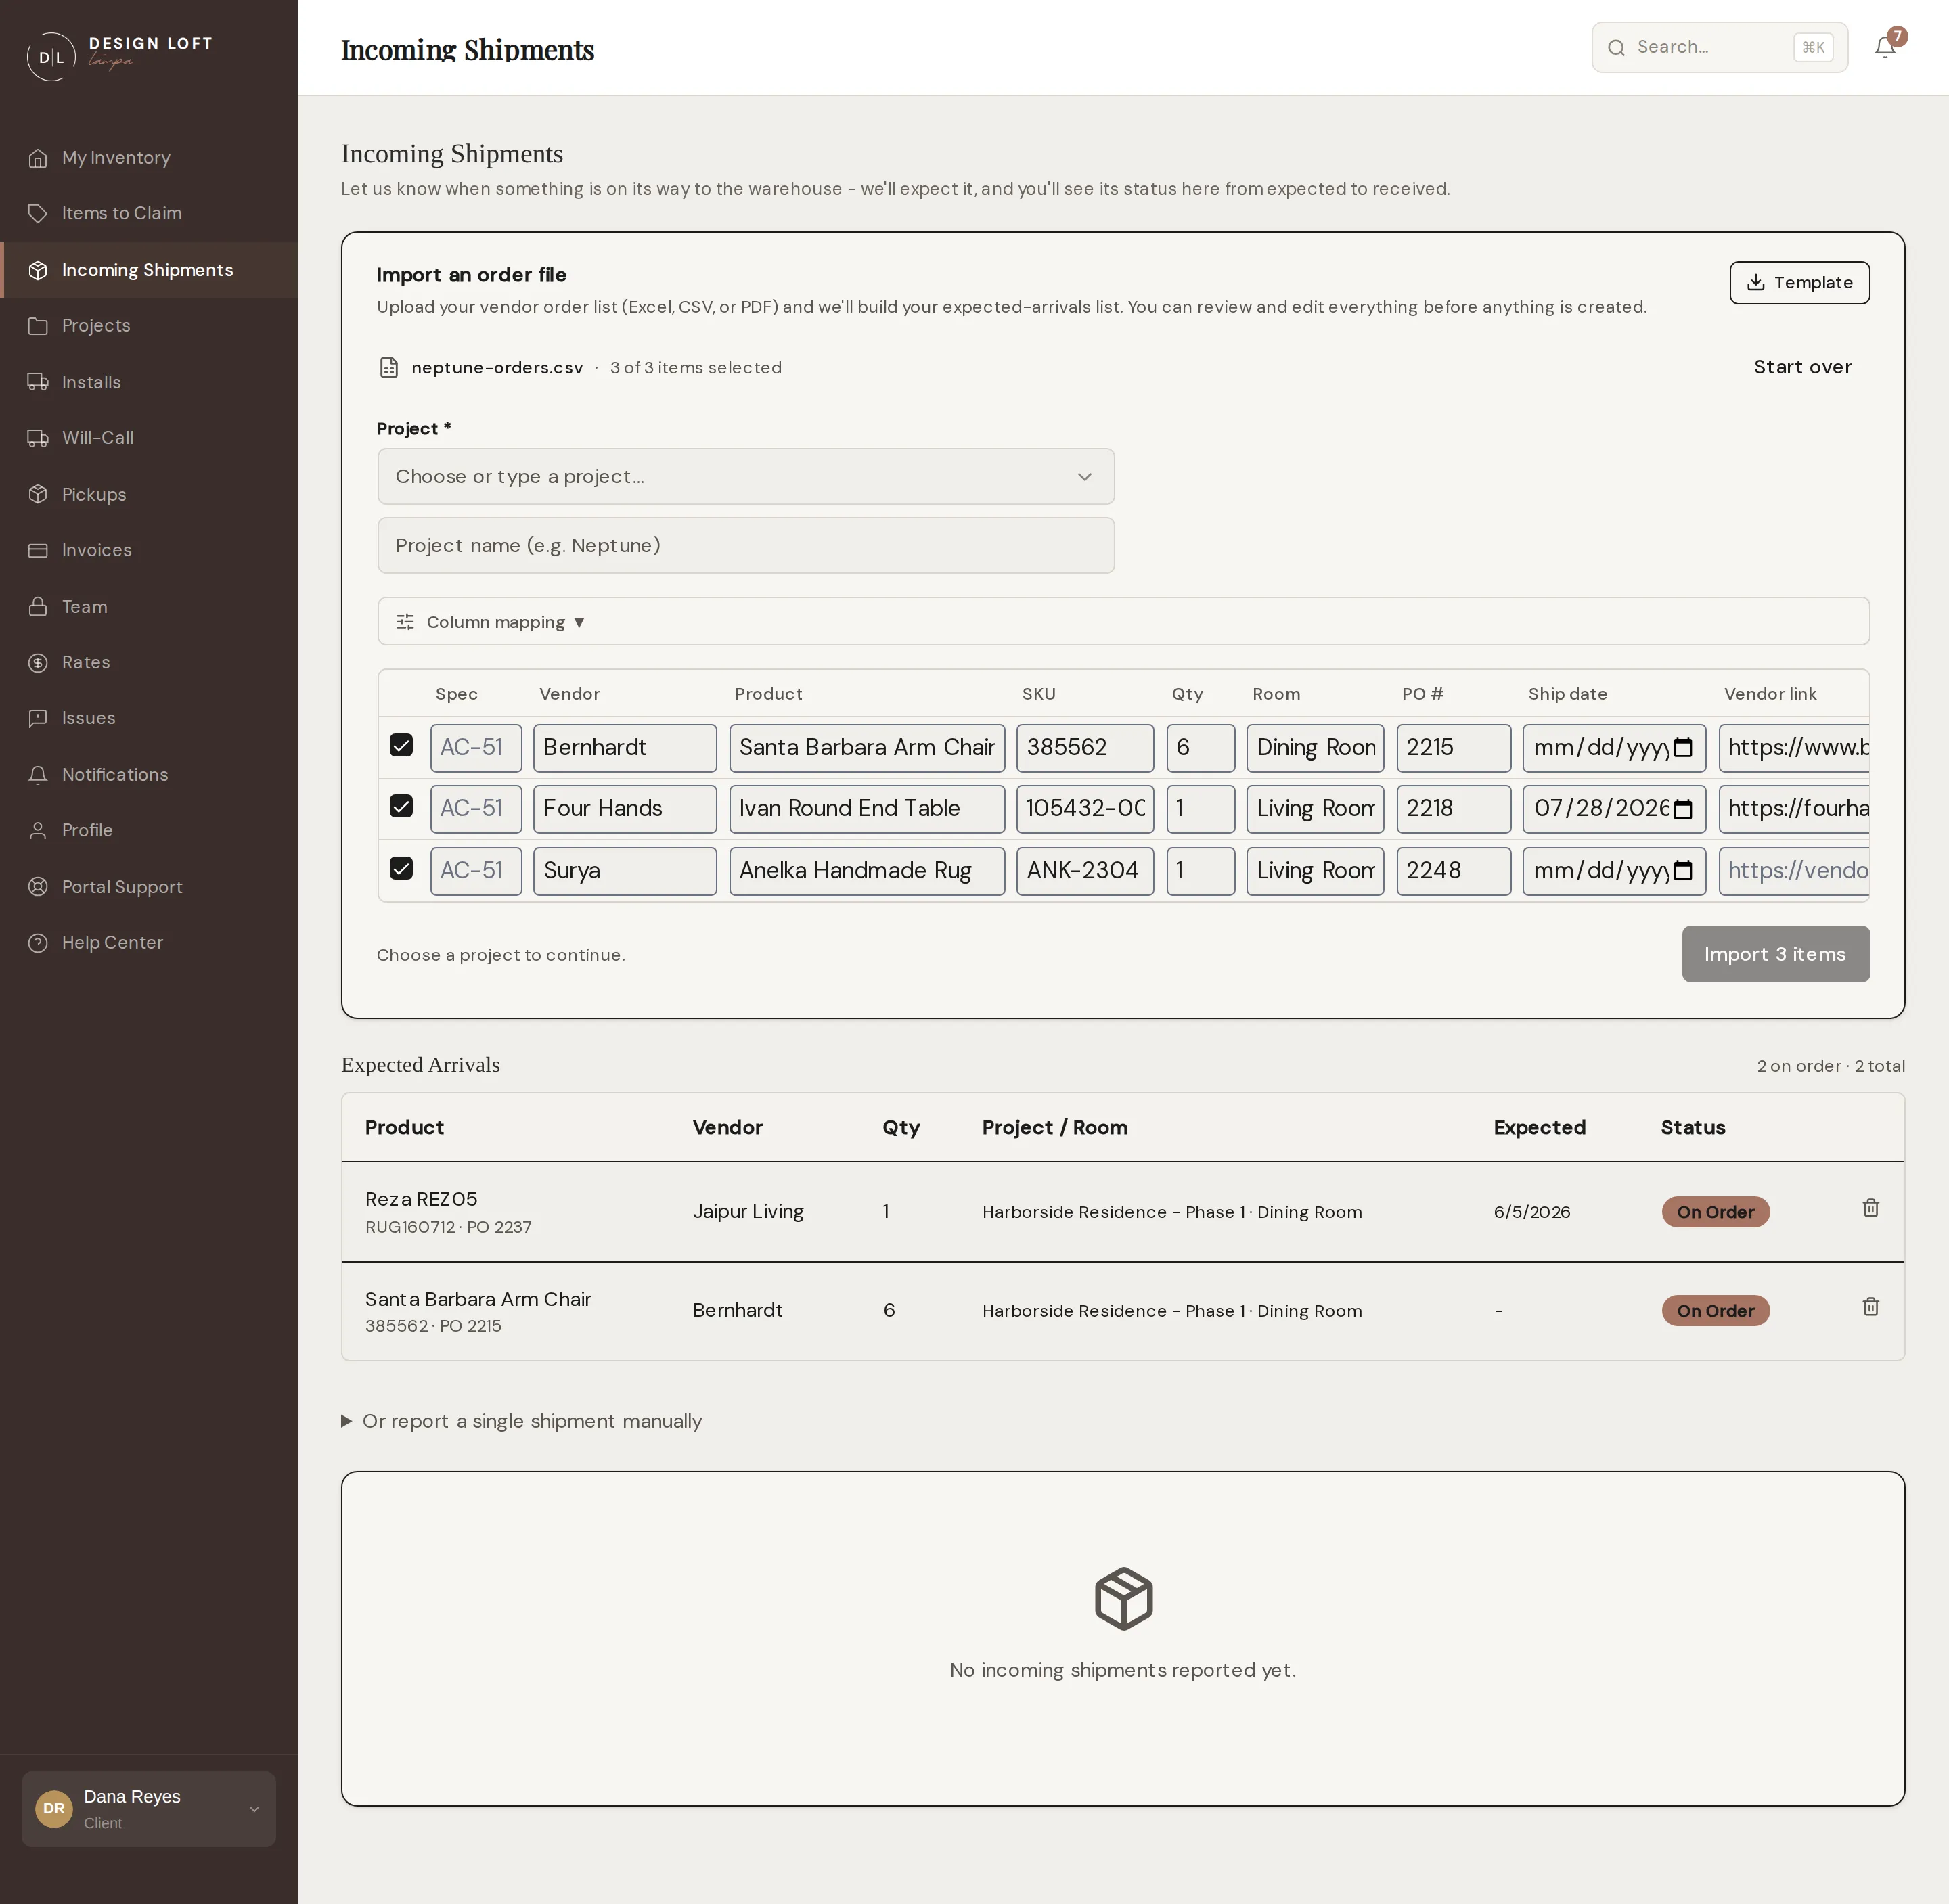Click the Project name input field
This screenshot has height=1904, width=1949.
[x=746, y=545]
